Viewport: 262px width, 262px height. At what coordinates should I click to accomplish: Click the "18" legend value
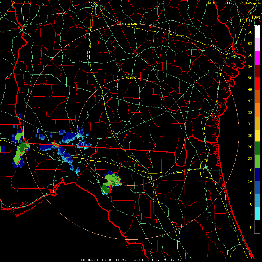tap(250, 170)
